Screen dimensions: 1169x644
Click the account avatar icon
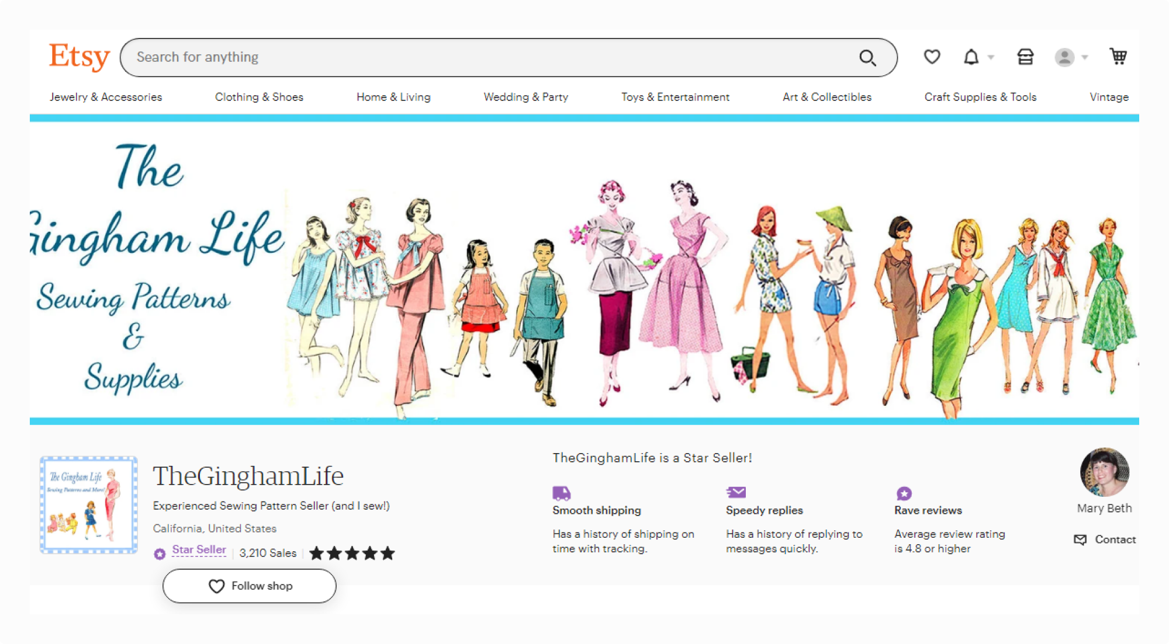pos(1064,57)
